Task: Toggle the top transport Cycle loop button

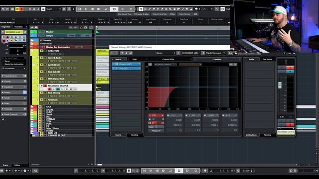Action: (106, 9)
